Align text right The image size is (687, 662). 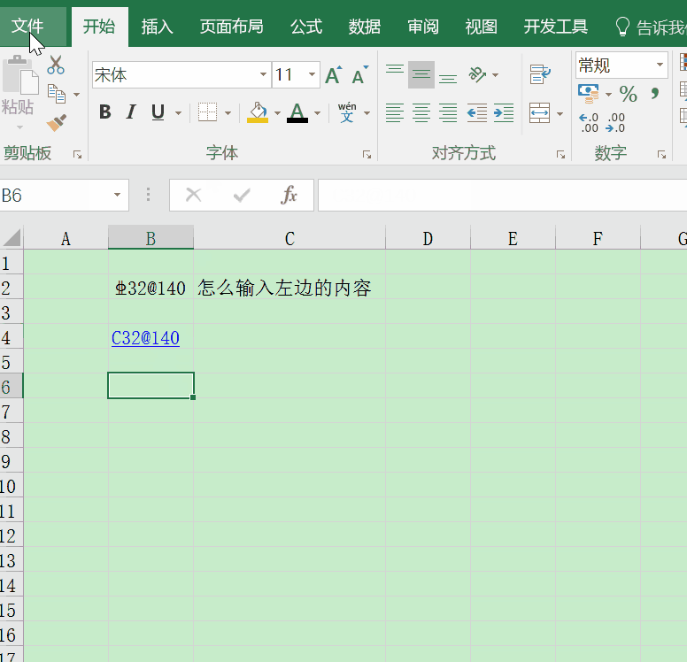(448, 113)
